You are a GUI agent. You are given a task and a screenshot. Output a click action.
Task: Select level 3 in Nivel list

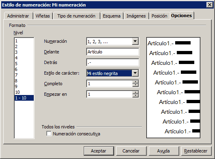pos(24,52)
